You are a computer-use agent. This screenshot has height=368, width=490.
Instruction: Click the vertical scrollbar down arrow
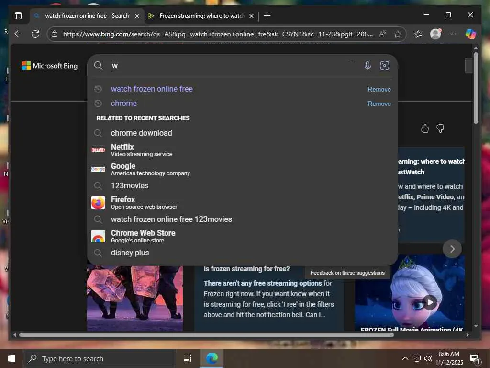[x=476, y=326]
